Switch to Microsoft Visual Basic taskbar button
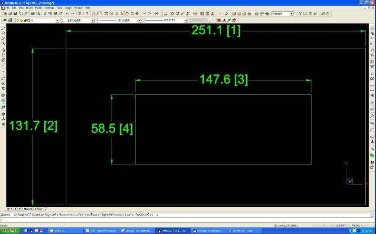Viewport: 376px width, 234px height. 208,231
